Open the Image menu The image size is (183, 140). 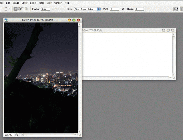(x=16, y=3)
